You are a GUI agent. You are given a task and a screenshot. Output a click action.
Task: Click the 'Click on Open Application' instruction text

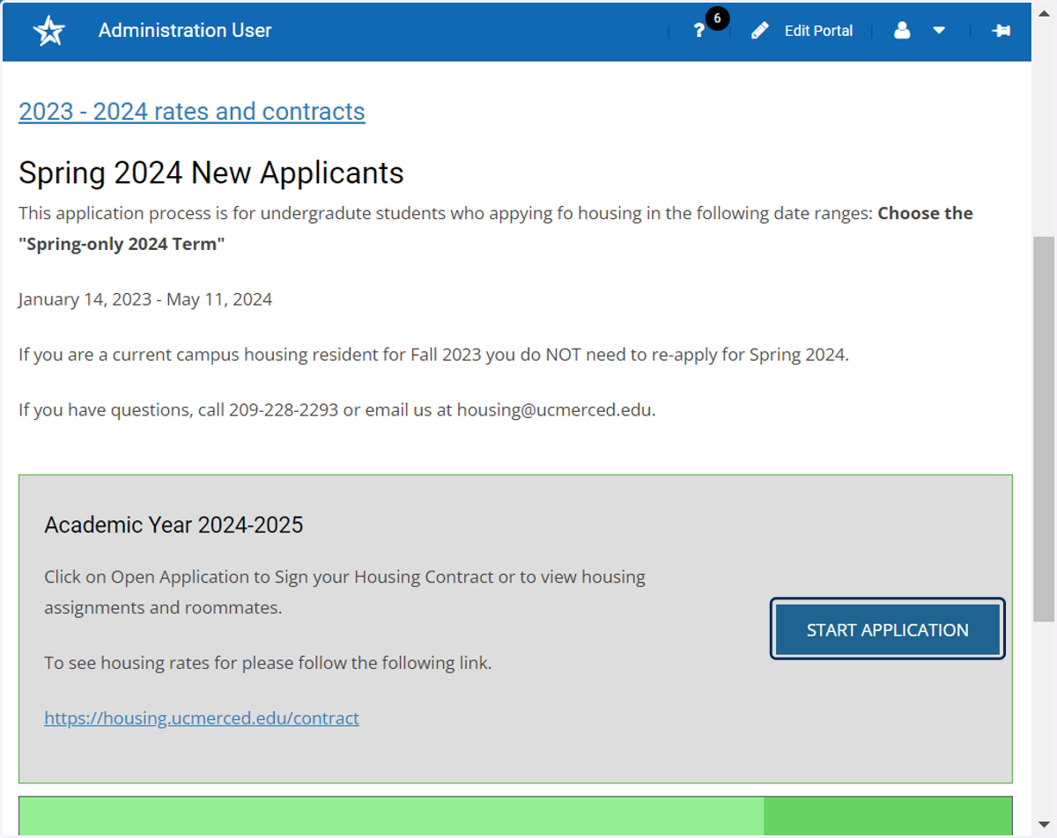pyautogui.click(x=344, y=592)
